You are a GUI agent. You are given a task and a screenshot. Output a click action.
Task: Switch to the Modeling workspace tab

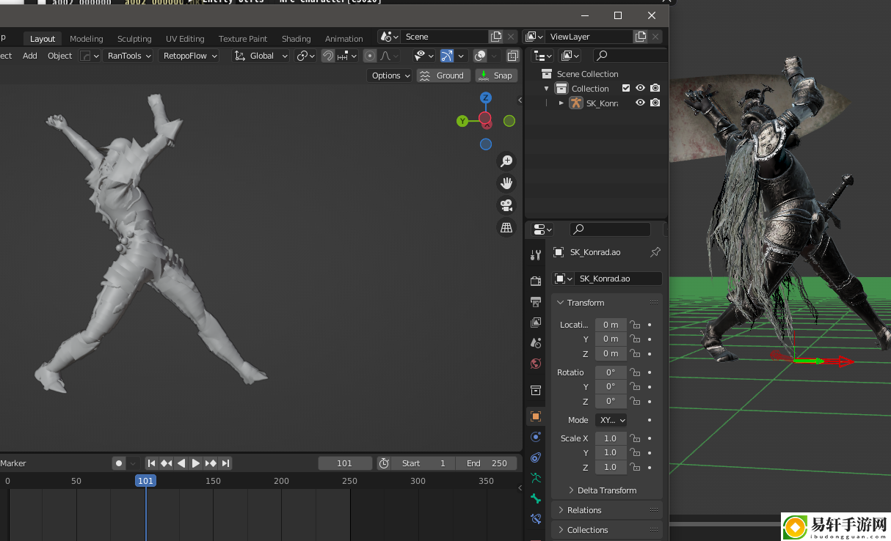[x=87, y=39]
